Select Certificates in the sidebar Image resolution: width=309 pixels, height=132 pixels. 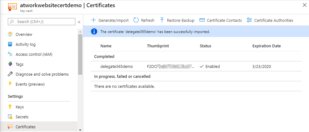tap(25, 127)
